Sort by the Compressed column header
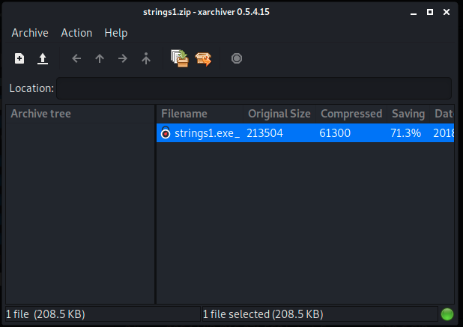 point(351,114)
